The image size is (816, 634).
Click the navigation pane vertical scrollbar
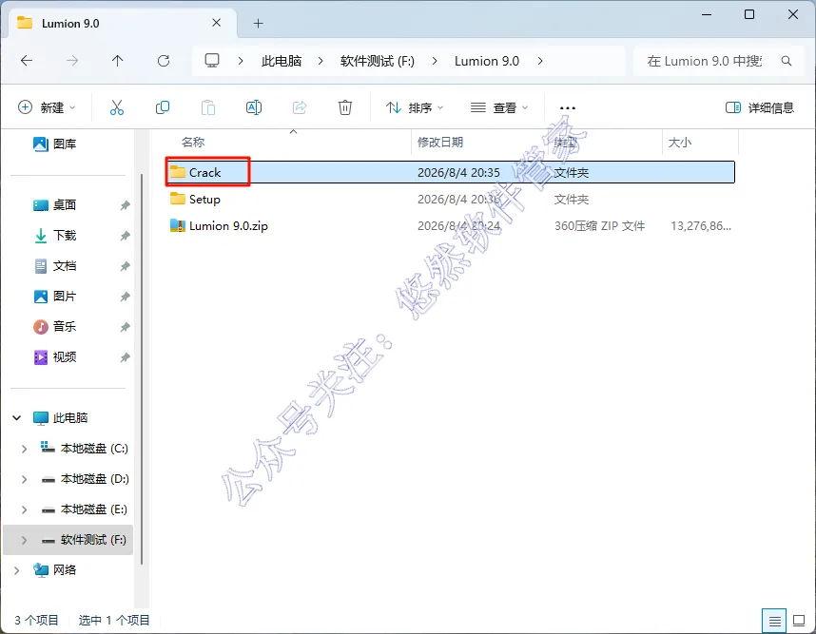tap(142, 369)
